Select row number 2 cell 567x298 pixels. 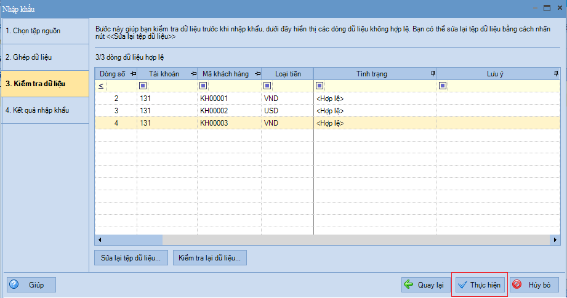click(116, 99)
